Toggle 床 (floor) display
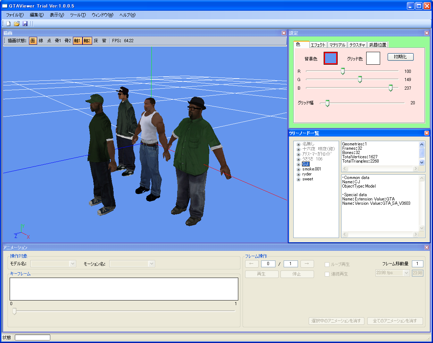This screenshot has width=433, height=343. 96,41
